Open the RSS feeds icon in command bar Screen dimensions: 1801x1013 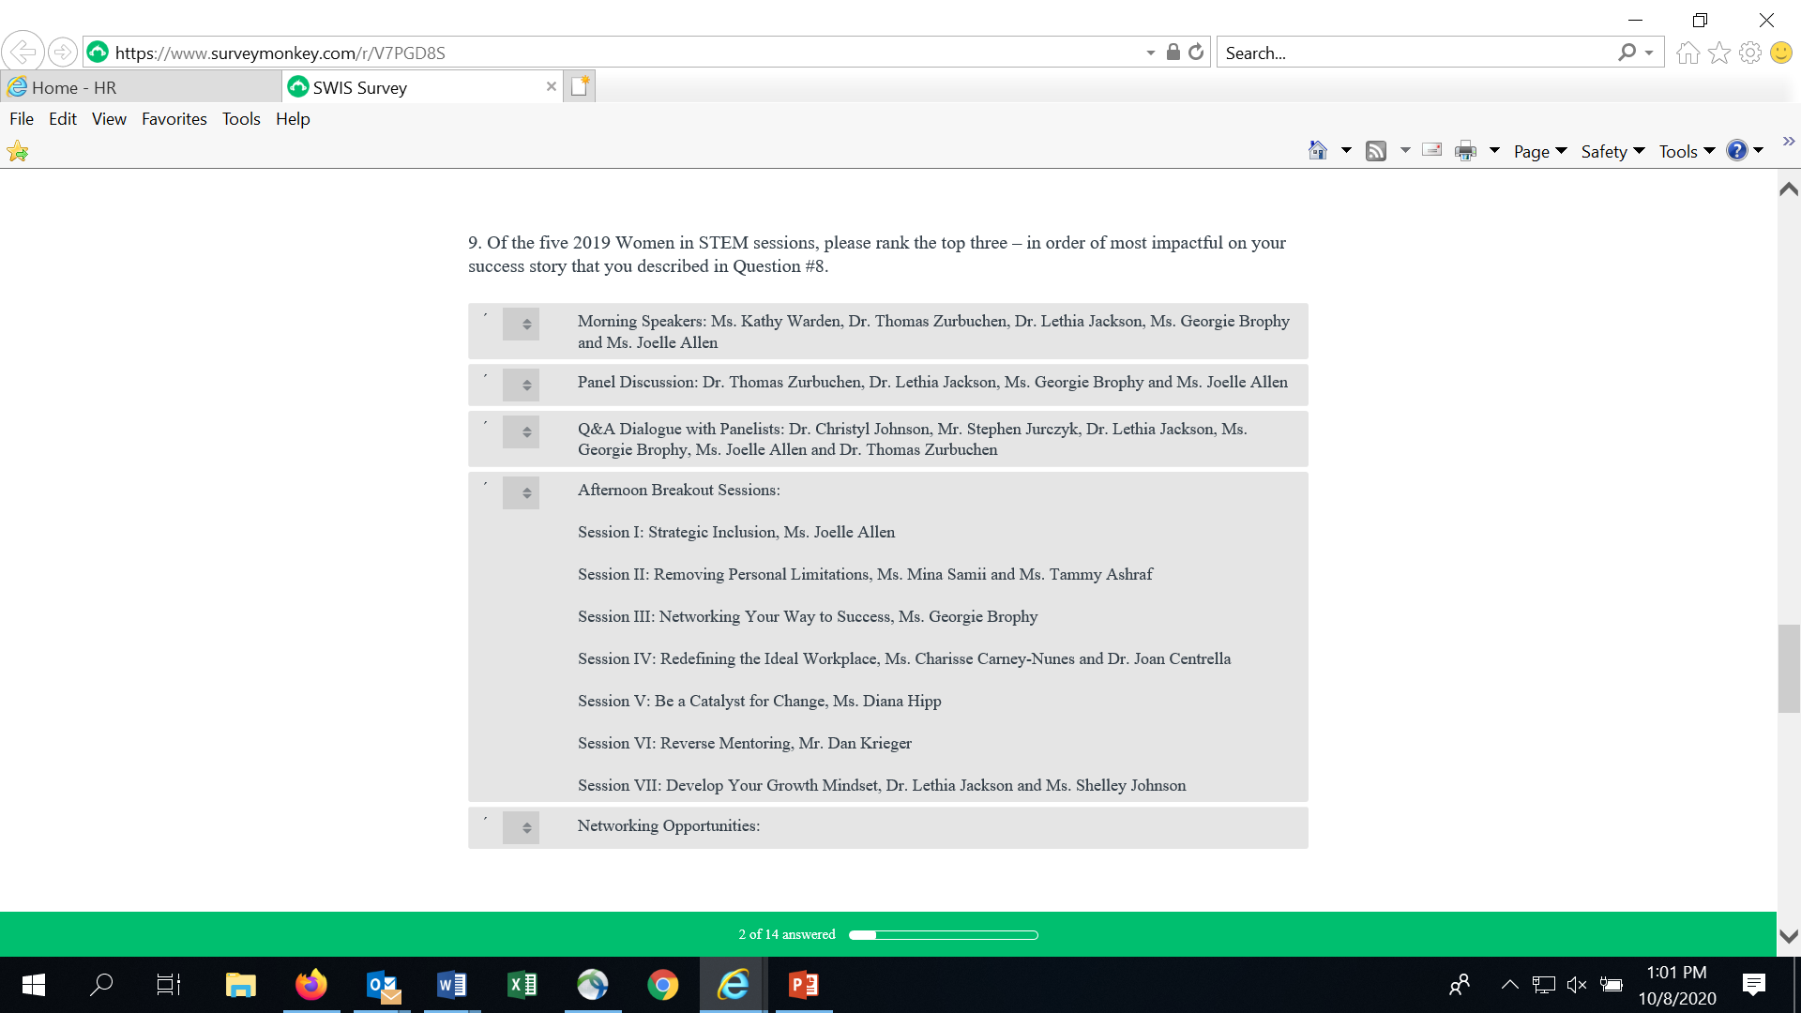point(1376,151)
